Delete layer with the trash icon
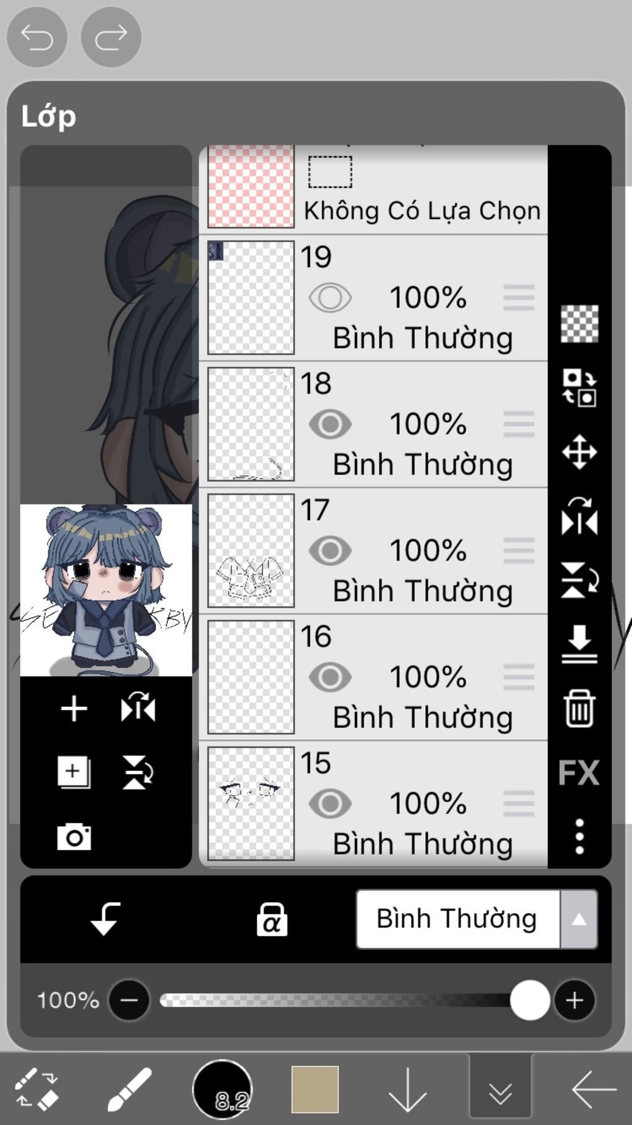 (x=579, y=708)
